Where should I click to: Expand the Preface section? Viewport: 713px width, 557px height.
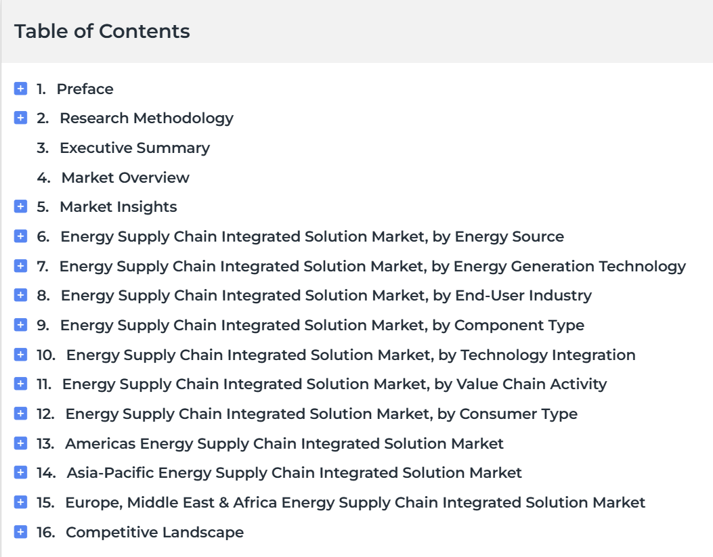pos(20,89)
